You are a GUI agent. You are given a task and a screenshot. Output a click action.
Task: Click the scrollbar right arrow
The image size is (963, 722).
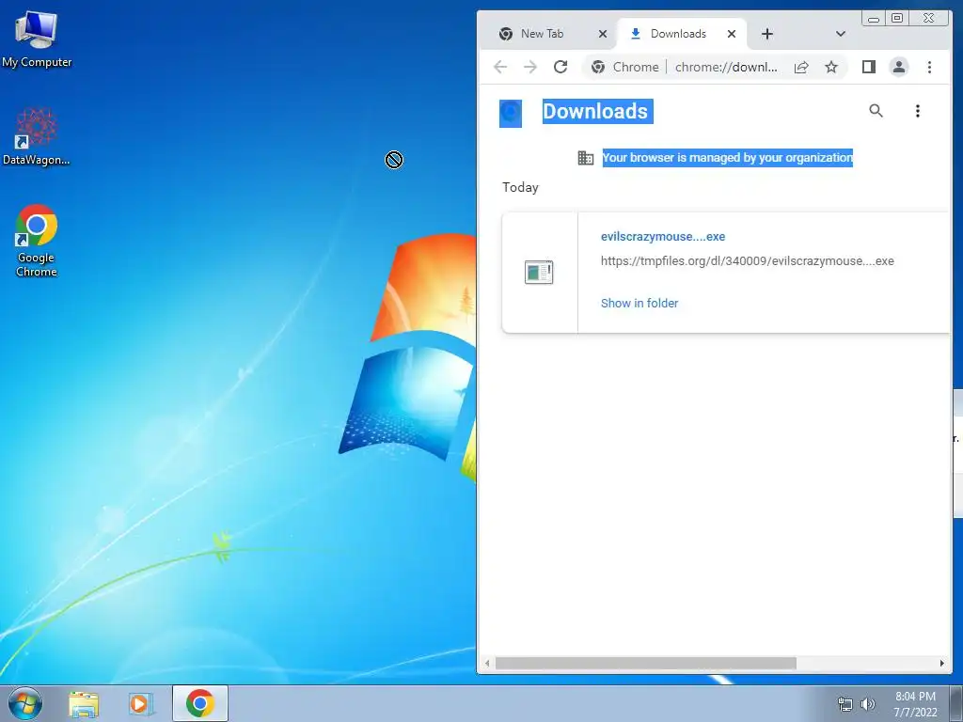pos(941,663)
